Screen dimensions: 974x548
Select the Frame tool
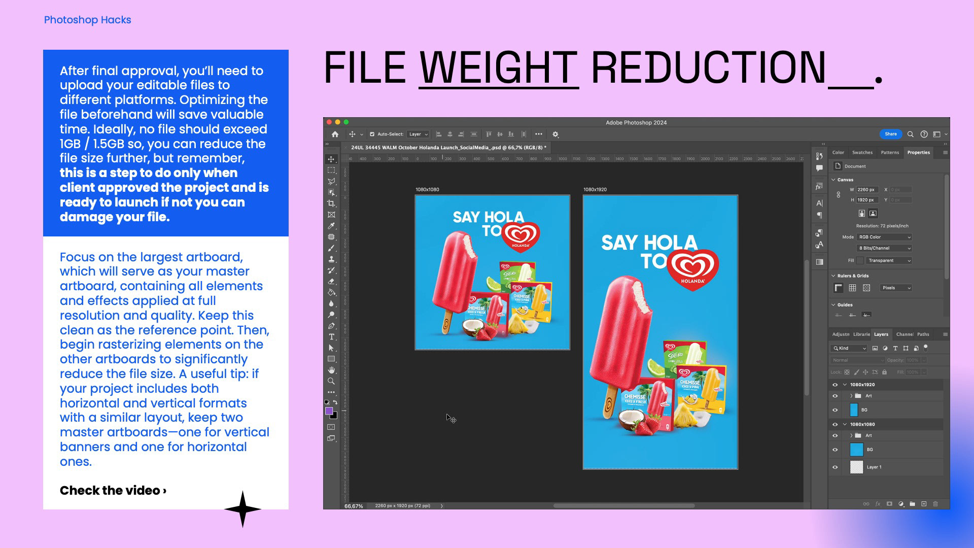pos(331,215)
